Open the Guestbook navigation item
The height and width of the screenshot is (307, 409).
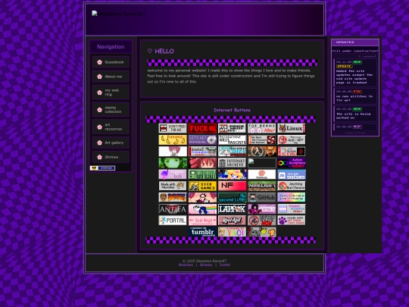pyautogui.click(x=111, y=62)
